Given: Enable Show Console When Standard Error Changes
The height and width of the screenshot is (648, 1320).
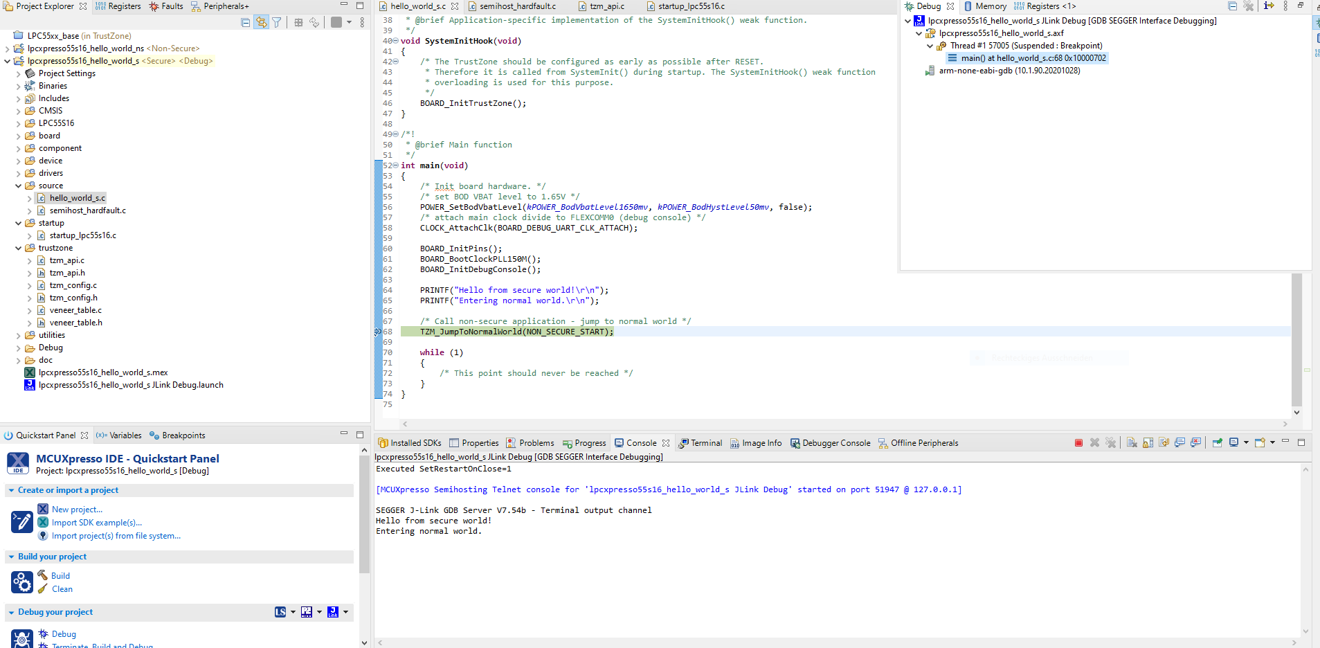Looking at the screenshot, I should pyautogui.click(x=1195, y=442).
